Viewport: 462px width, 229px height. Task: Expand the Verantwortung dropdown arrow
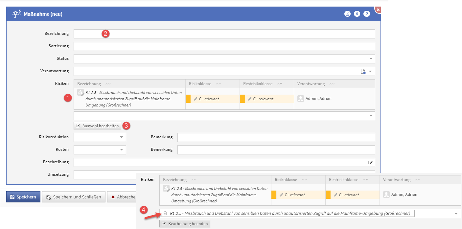click(371, 71)
